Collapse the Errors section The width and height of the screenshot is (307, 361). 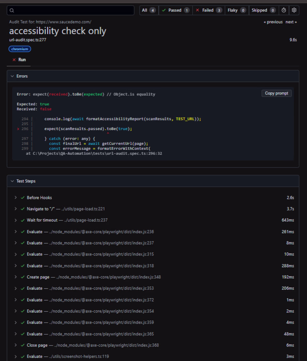click(12, 76)
